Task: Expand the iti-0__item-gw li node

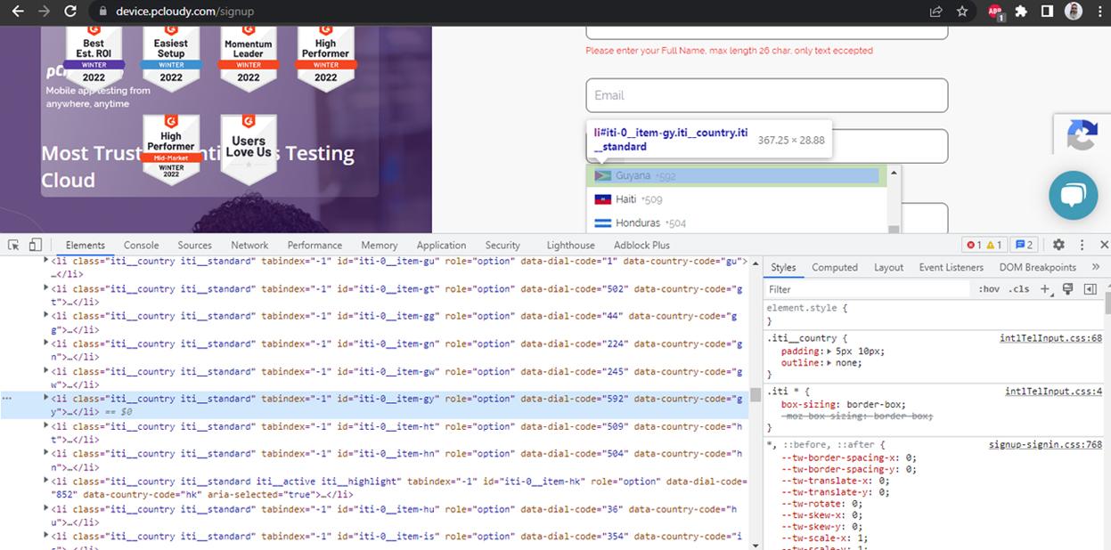Action: (46, 371)
